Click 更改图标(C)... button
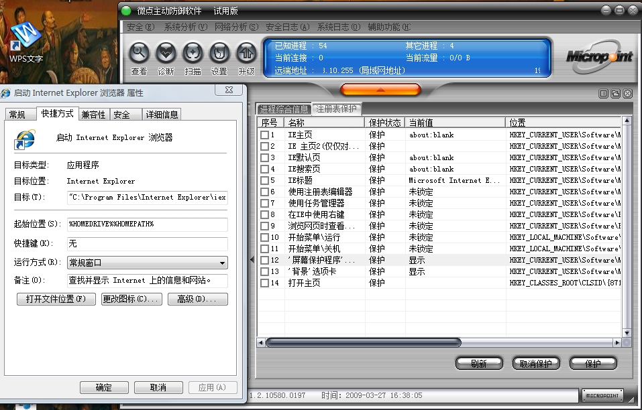Image resolution: width=642 pixels, height=410 pixels. point(131,299)
